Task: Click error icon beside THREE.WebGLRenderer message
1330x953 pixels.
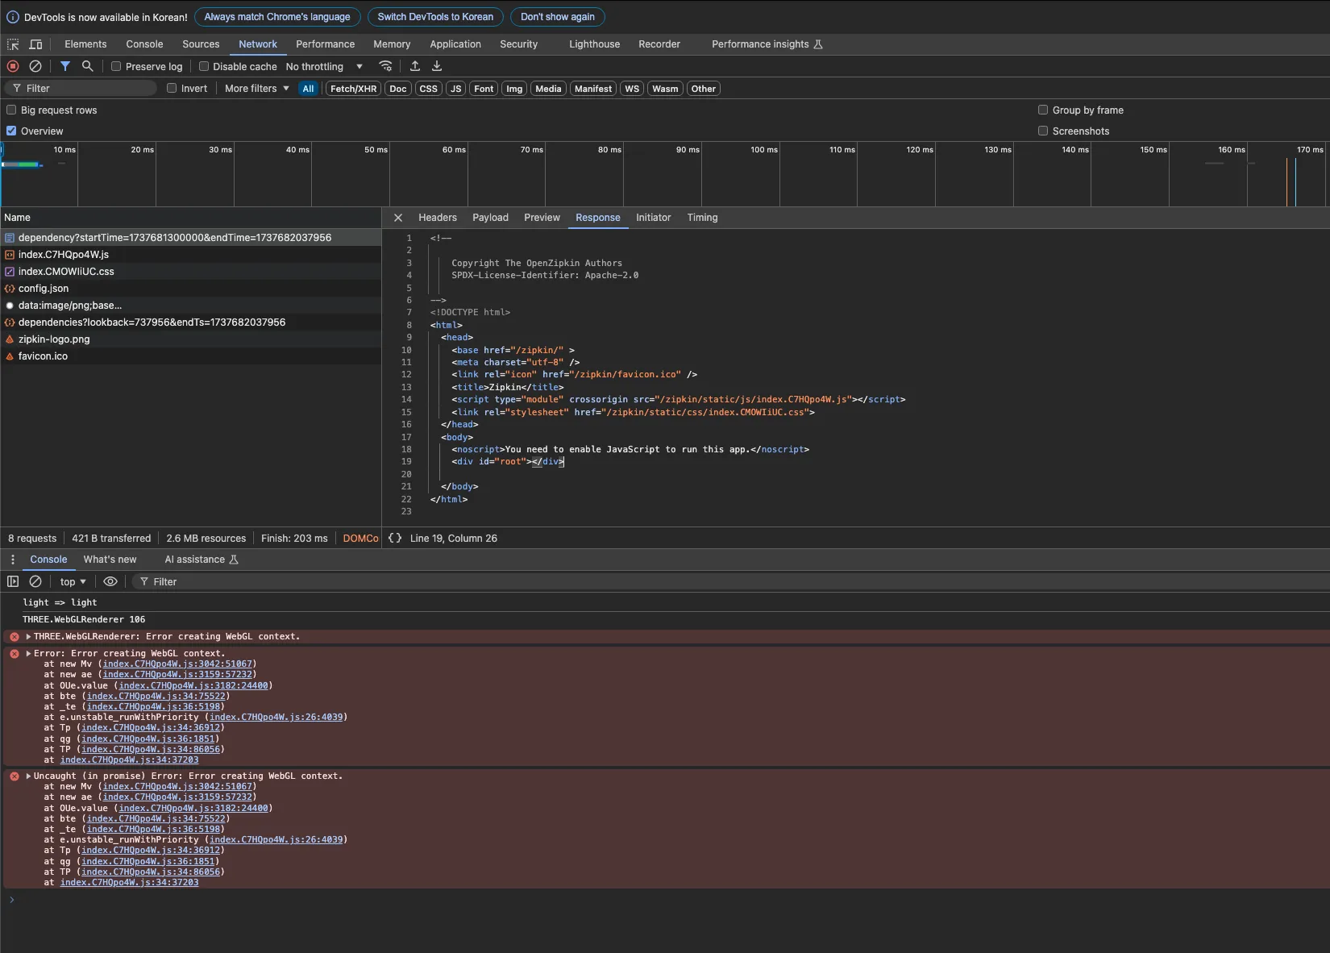Action: pos(15,637)
